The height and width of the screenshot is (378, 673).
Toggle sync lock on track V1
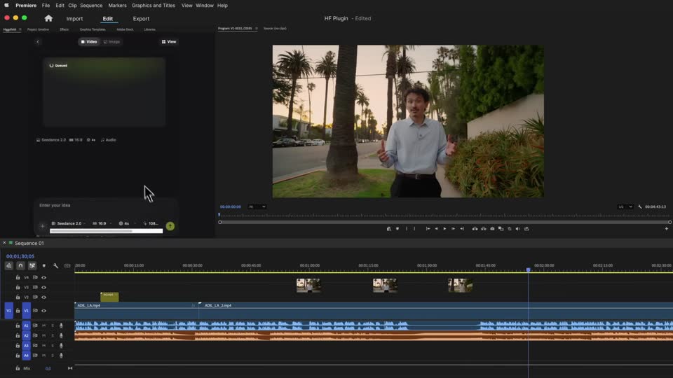pyautogui.click(x=35, y=311)
